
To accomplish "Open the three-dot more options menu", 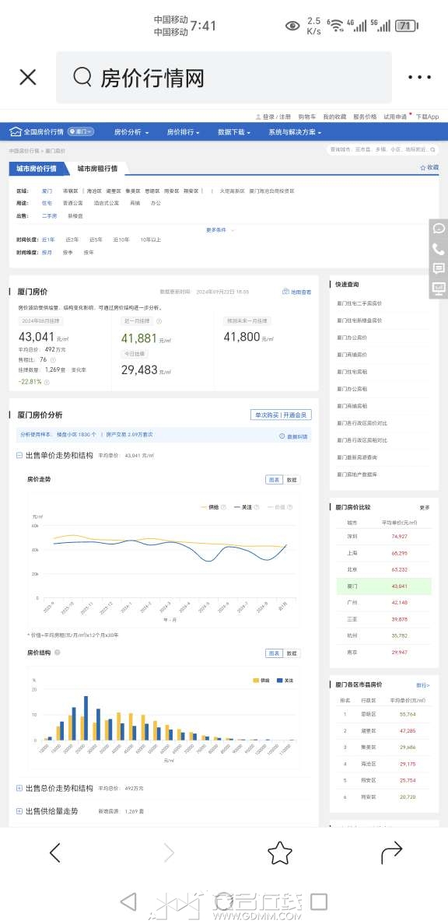I will (419, 77).
